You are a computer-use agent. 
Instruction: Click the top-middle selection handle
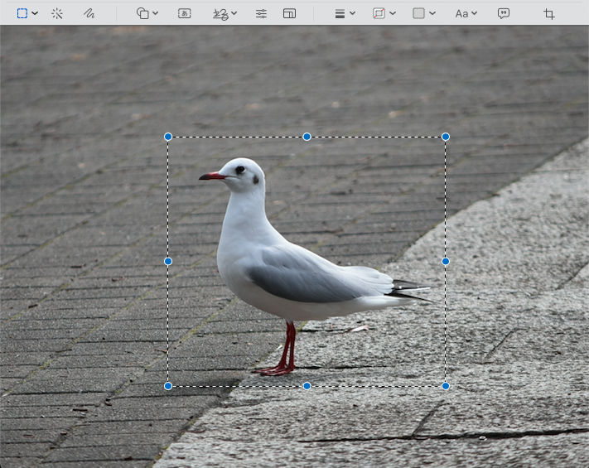[307, 137]
